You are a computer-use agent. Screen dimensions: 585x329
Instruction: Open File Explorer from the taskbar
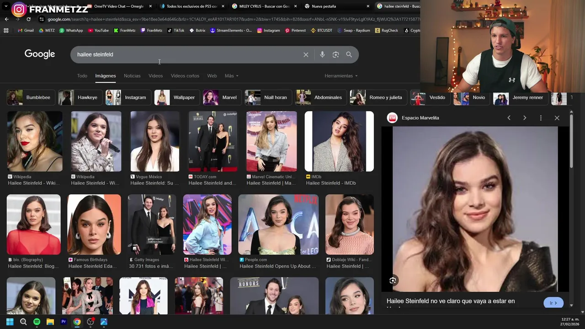tap(50, 322)
